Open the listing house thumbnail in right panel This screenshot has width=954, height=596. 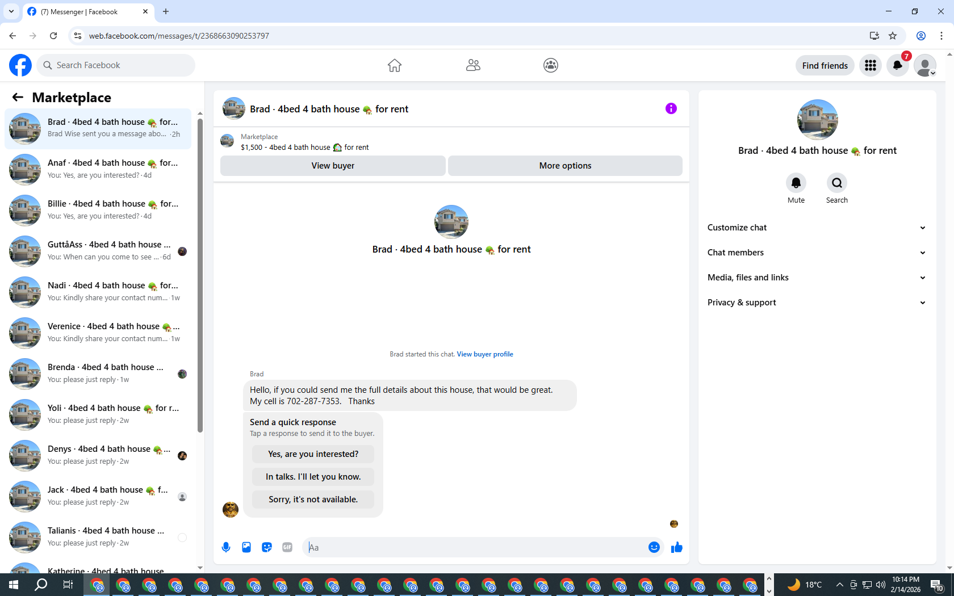[818, 120]
